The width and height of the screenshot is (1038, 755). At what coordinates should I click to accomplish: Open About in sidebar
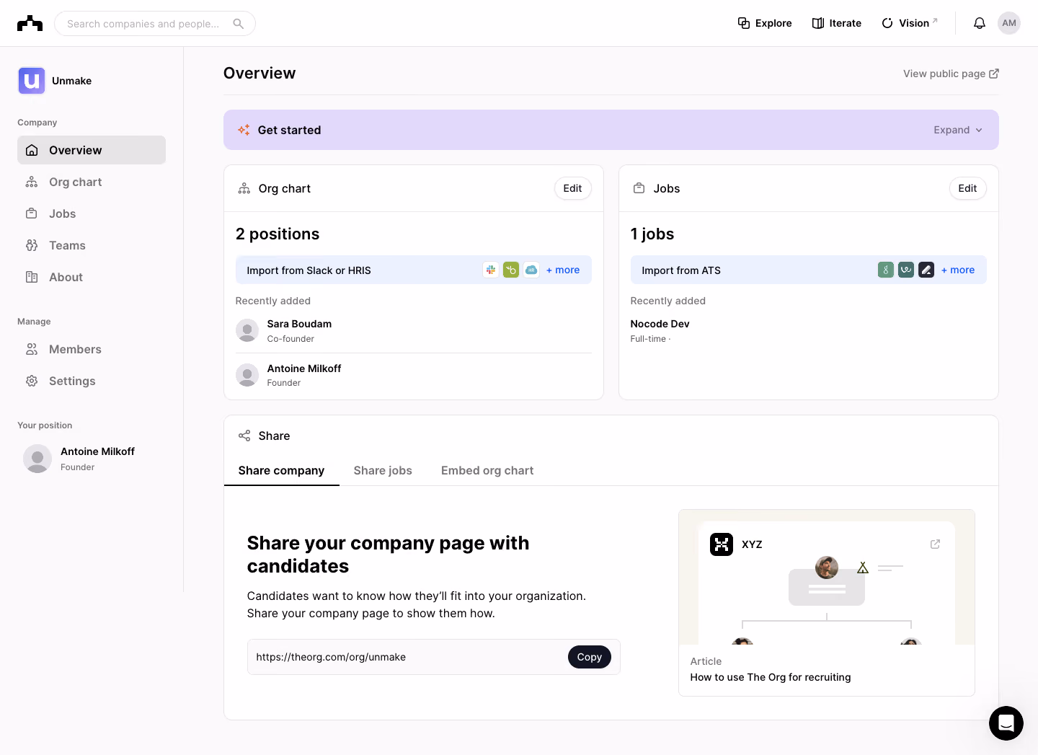[92, 277]
